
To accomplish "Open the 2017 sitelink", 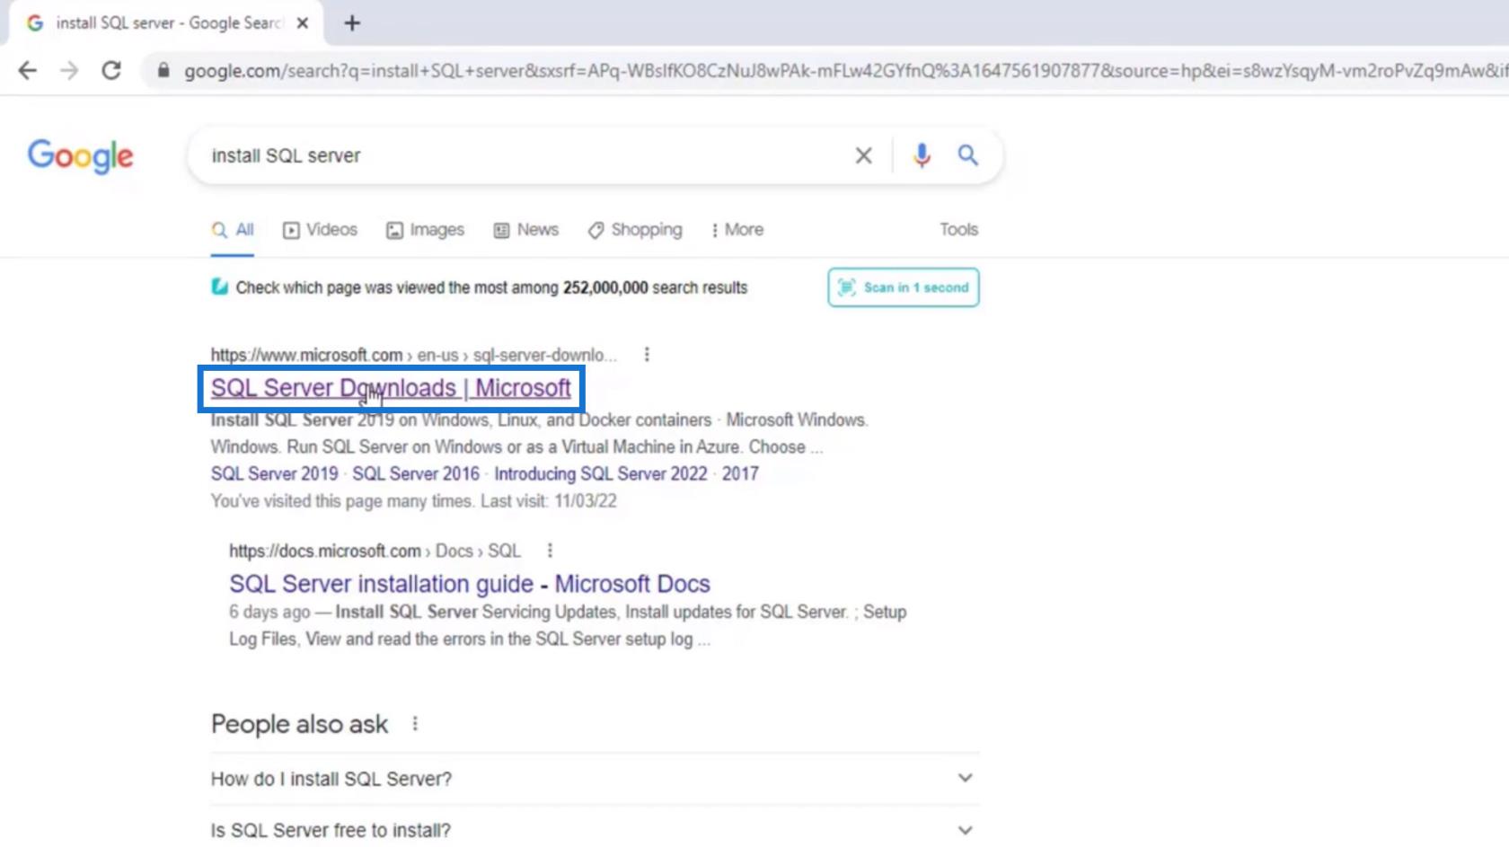I will point(740,473).
